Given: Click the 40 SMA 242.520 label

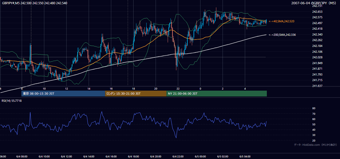Looking at the screenshot, I should (281, 21).
